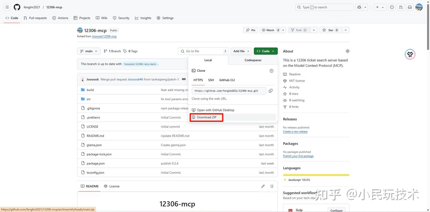
Task: Star the 12306-mcp repository
Action: tap(331, 30)
